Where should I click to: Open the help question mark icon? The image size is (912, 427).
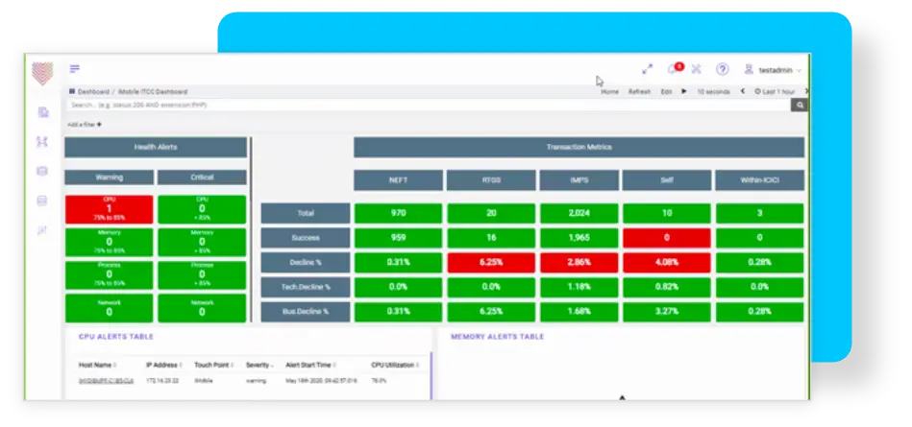pos(722,70)
